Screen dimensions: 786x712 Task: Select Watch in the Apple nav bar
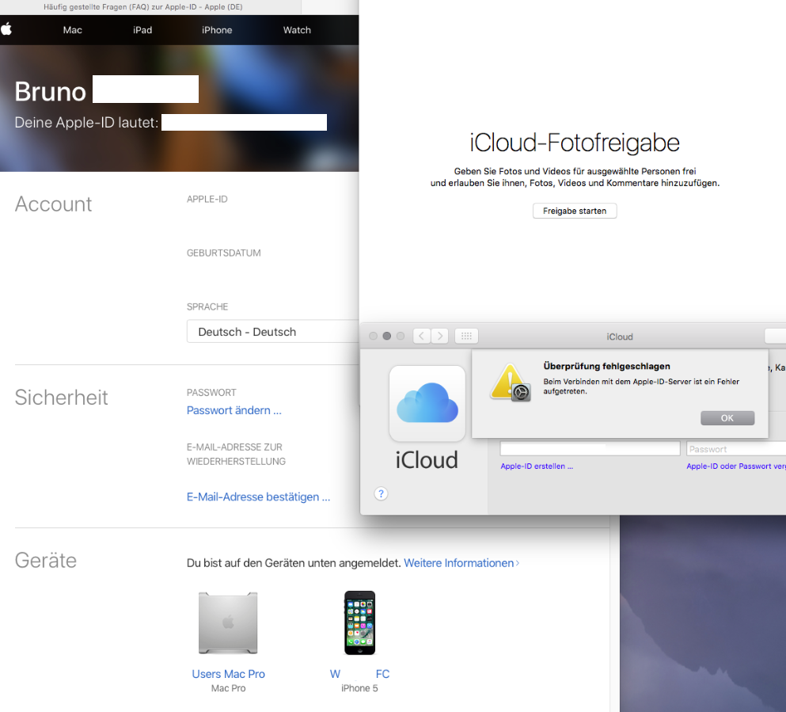(297, 30)
